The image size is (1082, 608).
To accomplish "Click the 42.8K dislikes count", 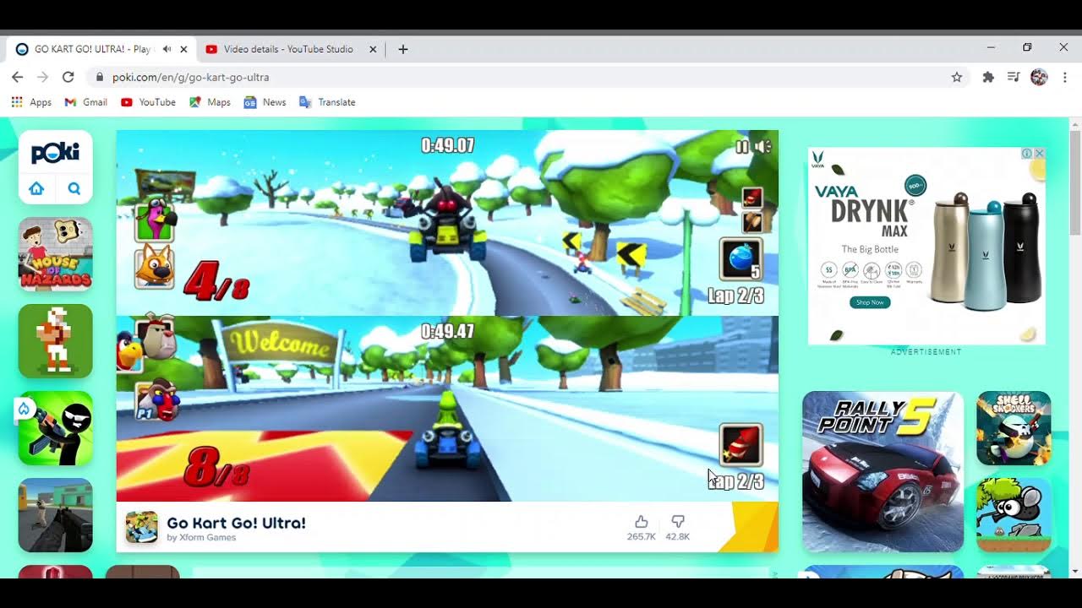I will click(x=677, y=537).
